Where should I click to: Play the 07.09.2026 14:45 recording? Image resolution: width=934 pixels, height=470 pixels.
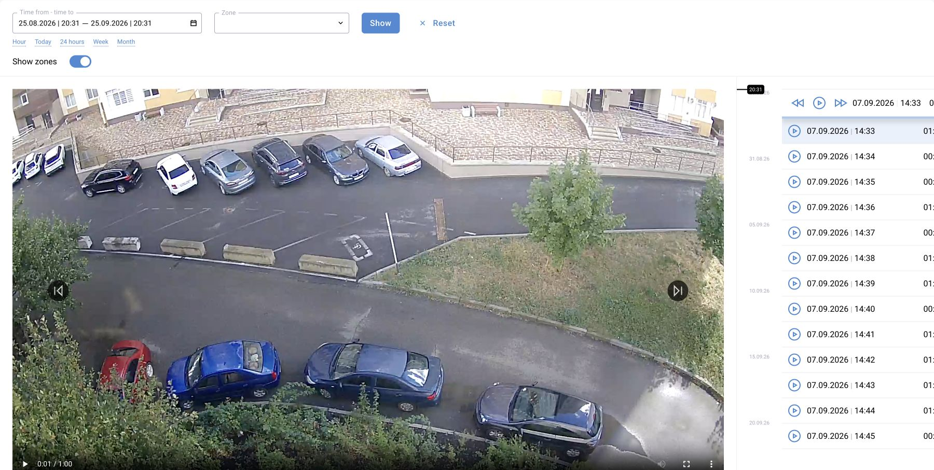(794, 436)
